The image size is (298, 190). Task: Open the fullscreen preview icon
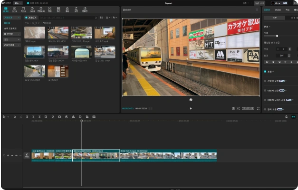coord(258,108)
